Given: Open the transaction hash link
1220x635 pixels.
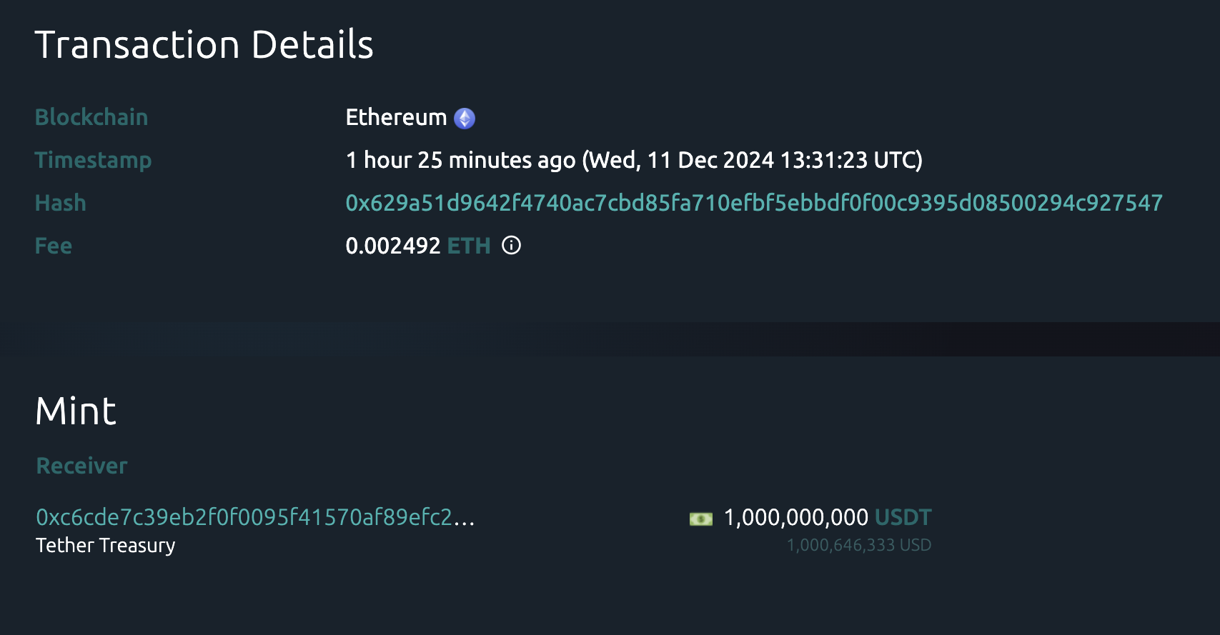Looking at the screenshot, I should point(754,203).
